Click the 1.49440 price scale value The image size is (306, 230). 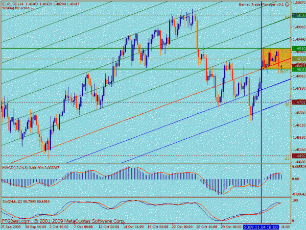coord(299,39)
